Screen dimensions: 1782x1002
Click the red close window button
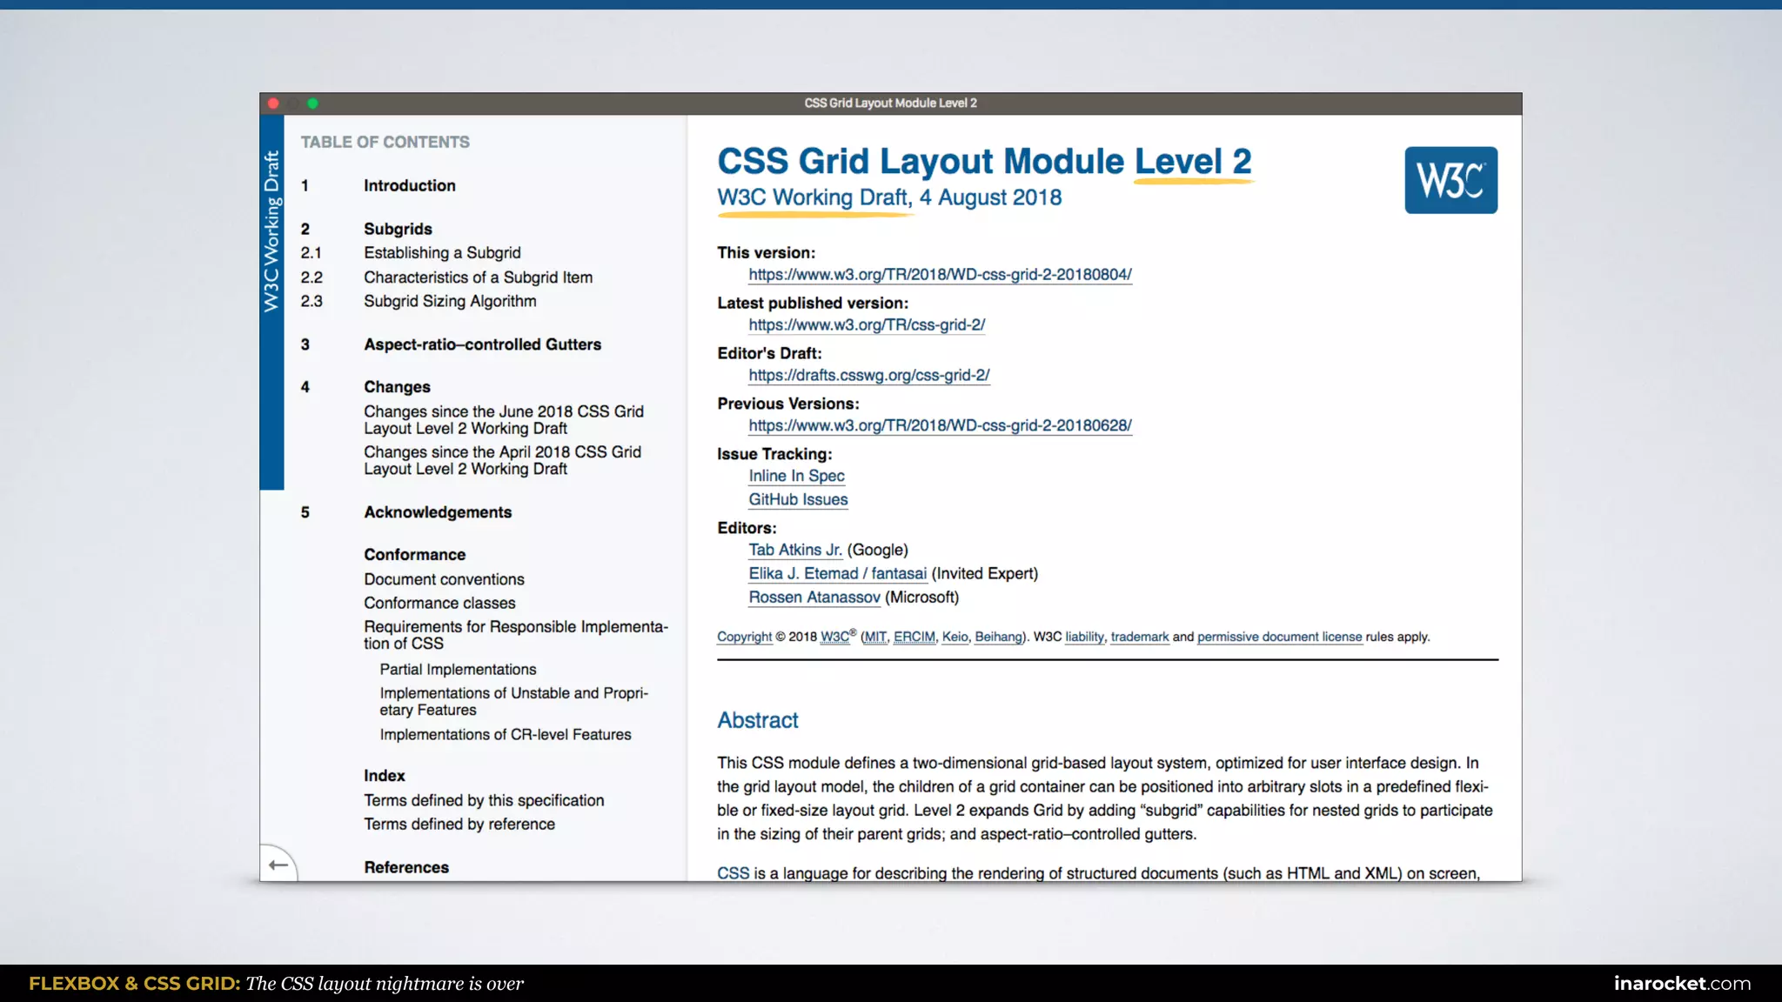click(x=273, y=104)
